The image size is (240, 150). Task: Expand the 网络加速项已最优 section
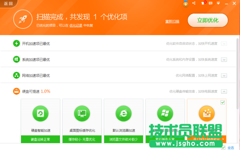coord(224,76)
